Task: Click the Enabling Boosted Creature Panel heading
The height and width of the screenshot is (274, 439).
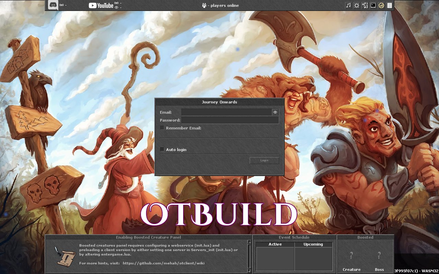Action: (x=149, y=237)
